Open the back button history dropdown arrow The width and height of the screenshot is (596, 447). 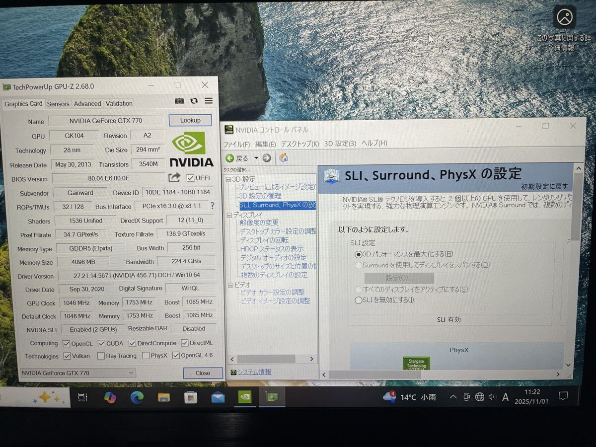(x=256, y=158)
